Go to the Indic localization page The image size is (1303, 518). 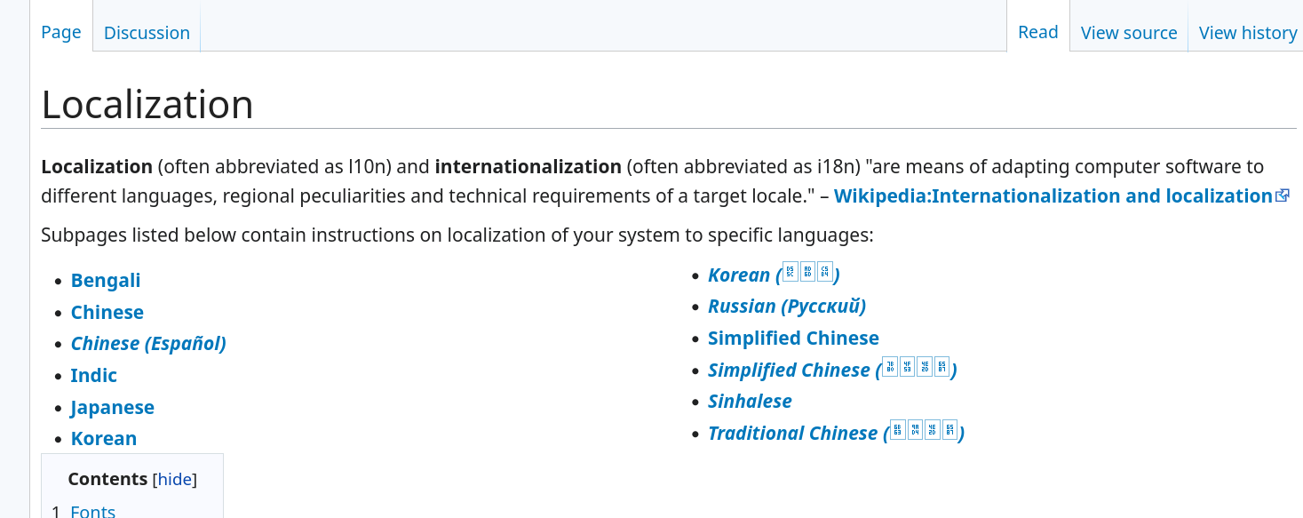coord(93,376)
